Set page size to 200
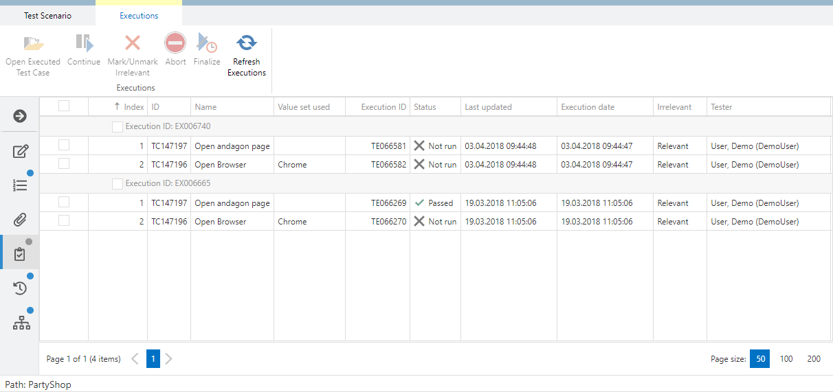 tap(814, 359)
